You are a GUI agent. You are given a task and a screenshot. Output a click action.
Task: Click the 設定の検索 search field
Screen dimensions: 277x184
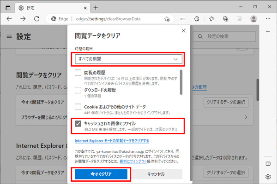pyautogui.click(x=224, y=36)
